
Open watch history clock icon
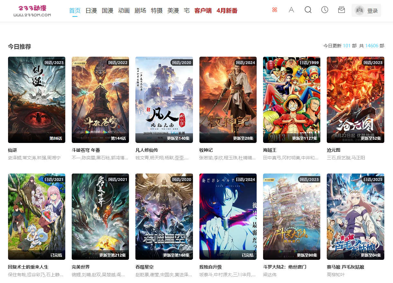click(x=325, y=10)
